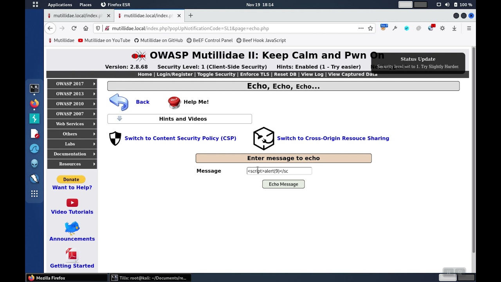Open the application grid in the dock
Viewport: 501px width, 282px height.
[34, 194]
